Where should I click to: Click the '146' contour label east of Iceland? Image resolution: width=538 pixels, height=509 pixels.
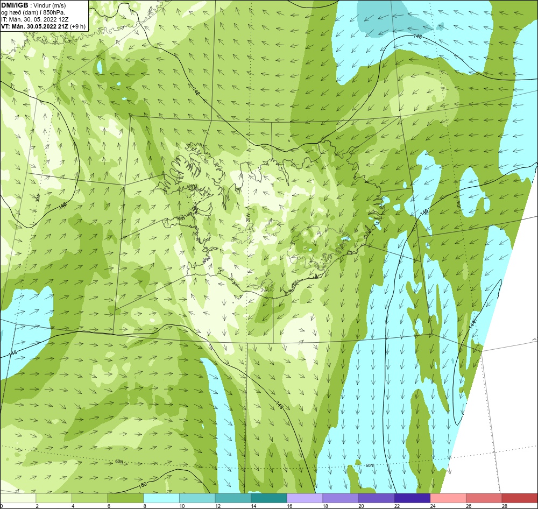pos(424,212)
